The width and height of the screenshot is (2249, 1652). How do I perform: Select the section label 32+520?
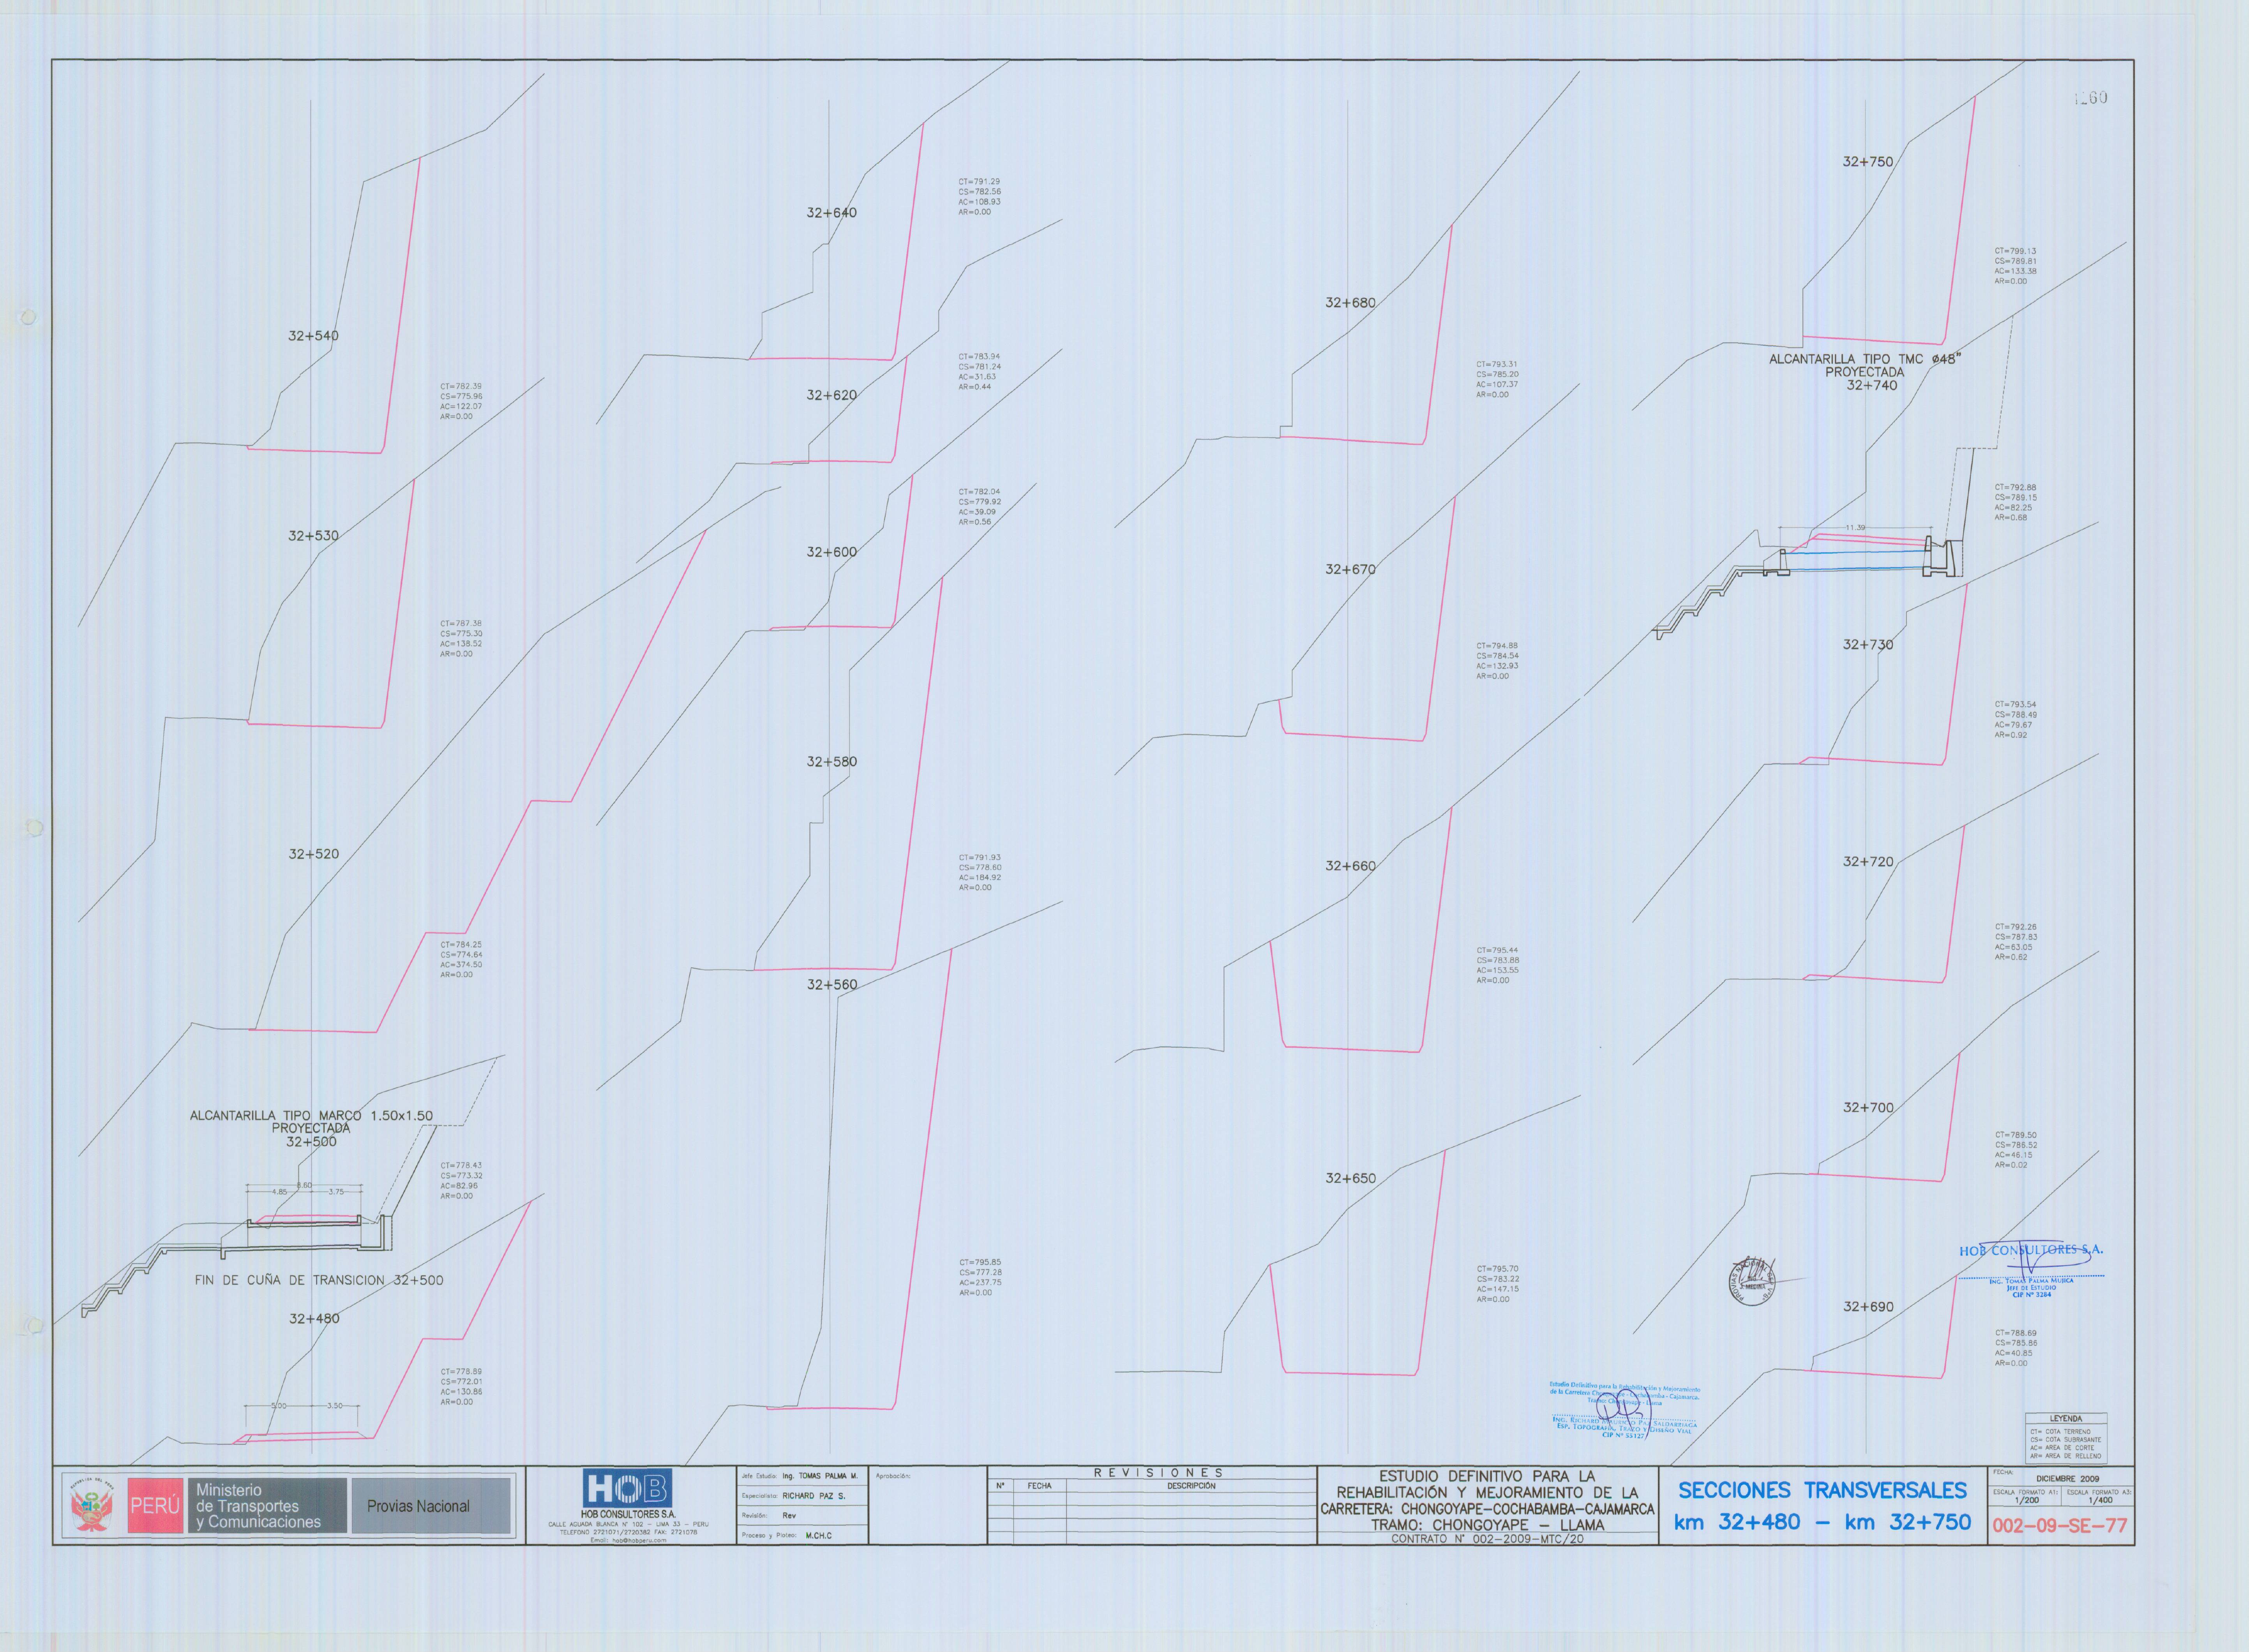point(314,854)
